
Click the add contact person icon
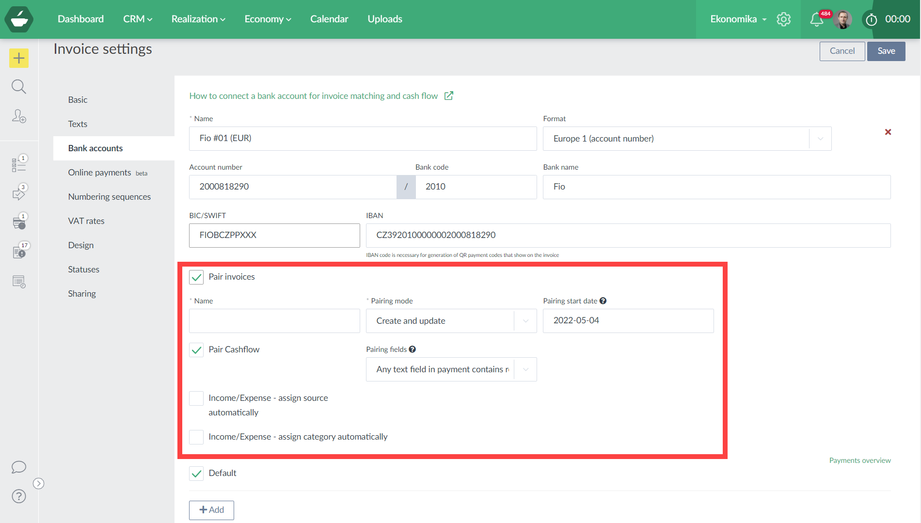pos(19,116)
